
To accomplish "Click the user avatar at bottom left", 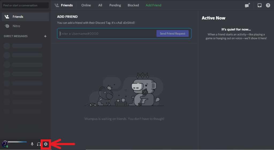I will pyautogui.click(x=5, y=144).
